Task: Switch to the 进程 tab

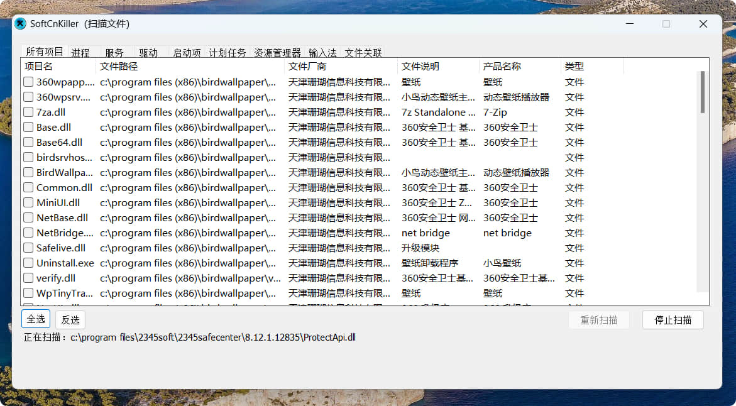Action: point(80,53)
